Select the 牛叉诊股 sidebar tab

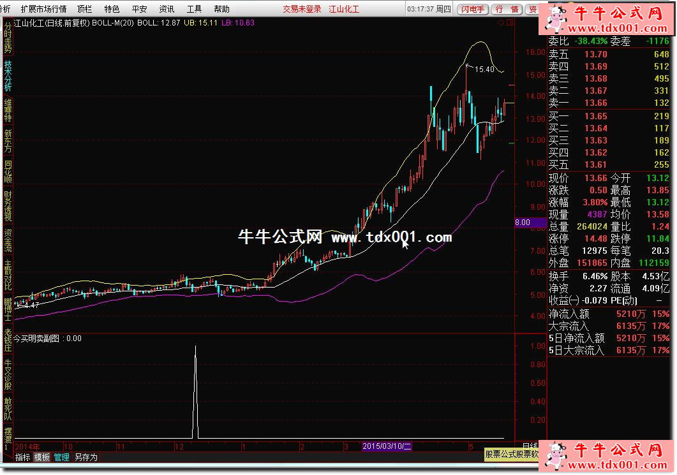pyautogui.click(x=8, y=374)
